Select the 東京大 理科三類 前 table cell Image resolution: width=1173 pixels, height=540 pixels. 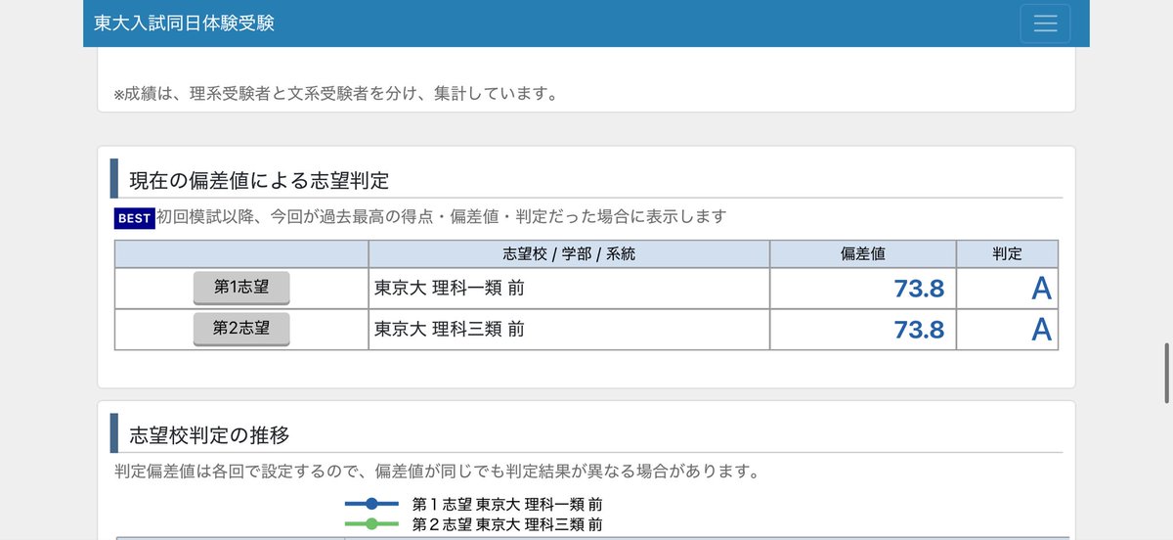(569, 330)
